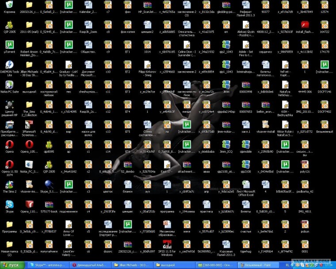Select the SPSS 11.5 for Windows icon
Viewport: 336px width, 269px height.
(x=167, y=244)
